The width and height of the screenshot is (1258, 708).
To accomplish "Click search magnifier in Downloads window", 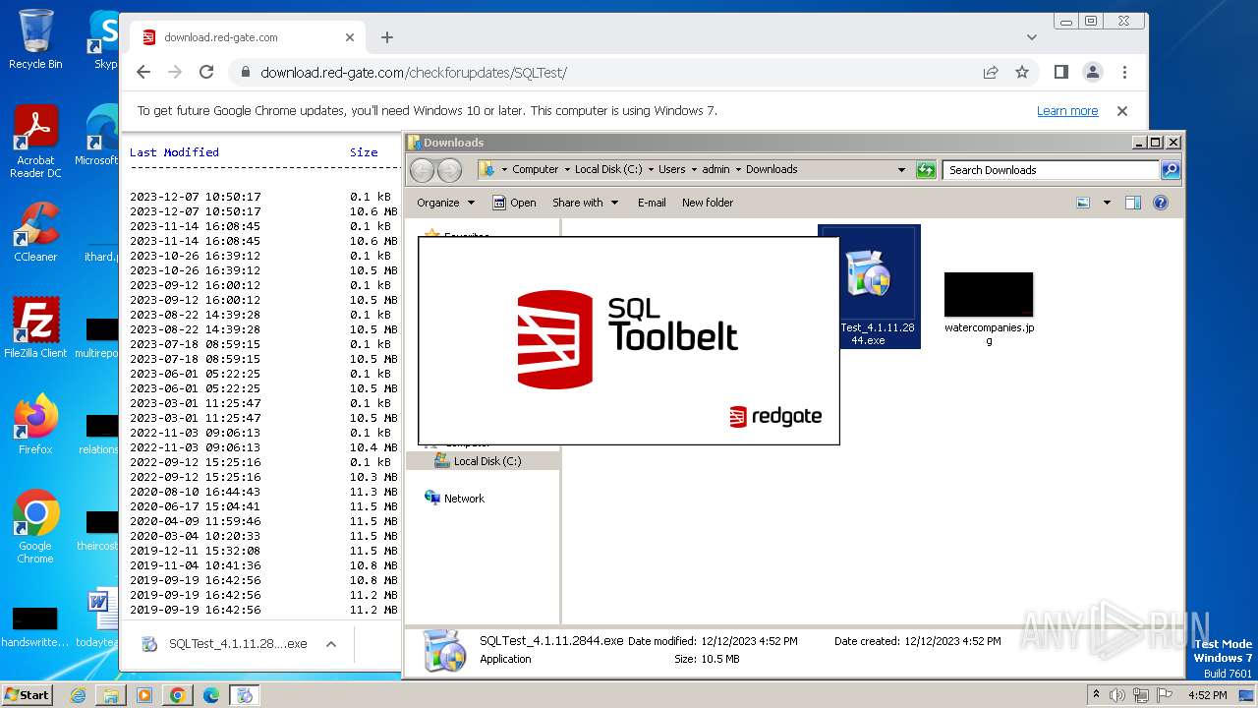I will click(x=1171, y=170).
